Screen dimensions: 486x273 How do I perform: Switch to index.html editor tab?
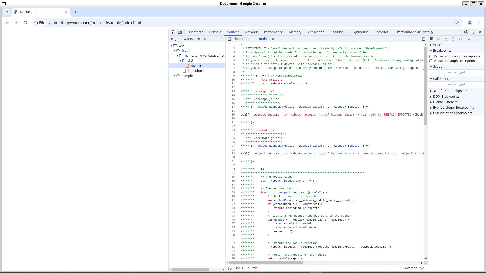(243, 39)
